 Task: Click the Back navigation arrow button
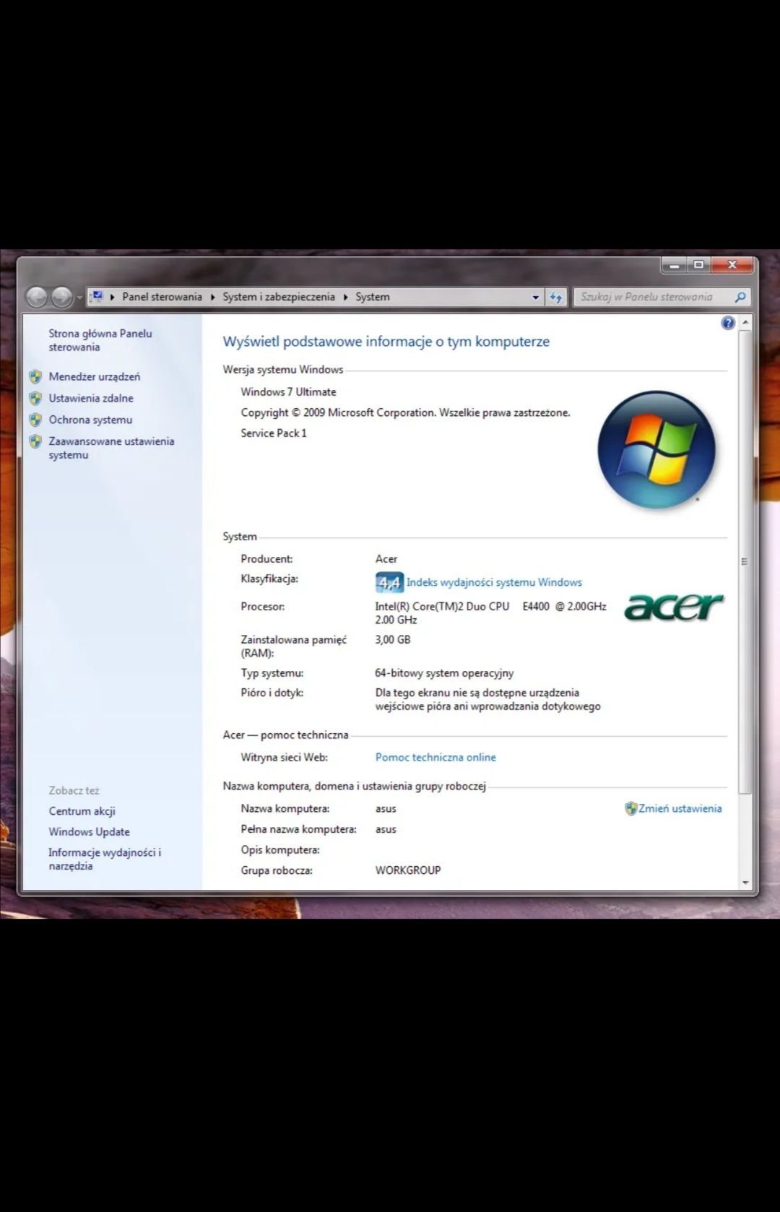point(37,297)
